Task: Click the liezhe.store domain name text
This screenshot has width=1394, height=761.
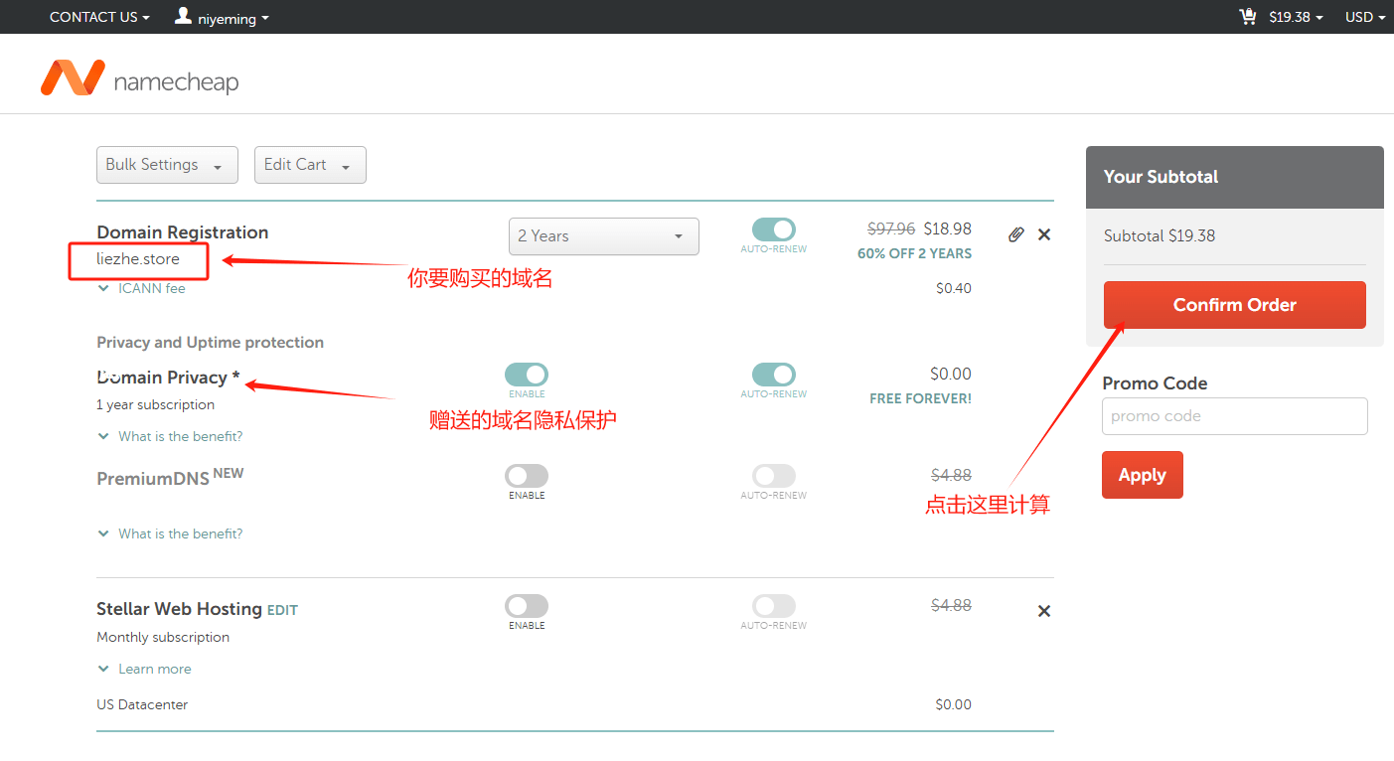Action: (138, 259)
